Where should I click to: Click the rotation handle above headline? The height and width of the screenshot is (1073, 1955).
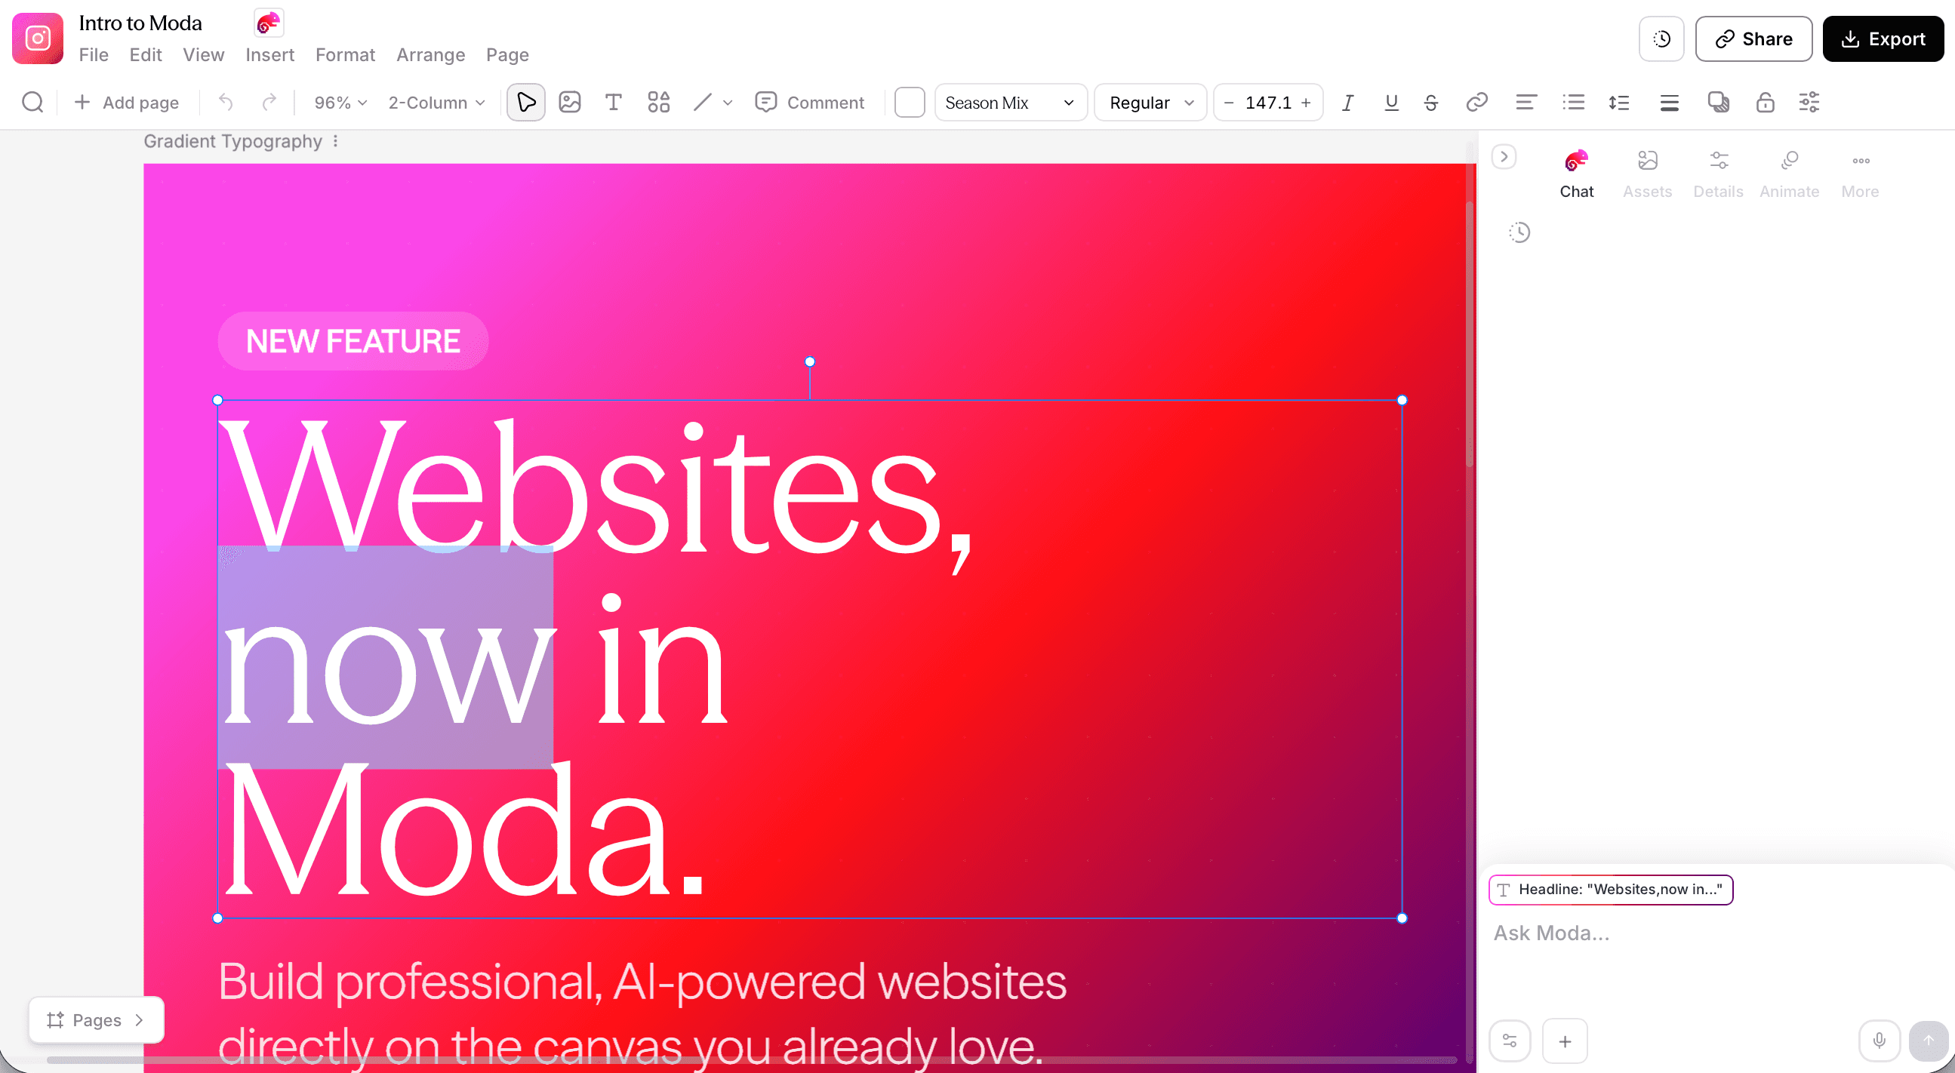point(810,361)
